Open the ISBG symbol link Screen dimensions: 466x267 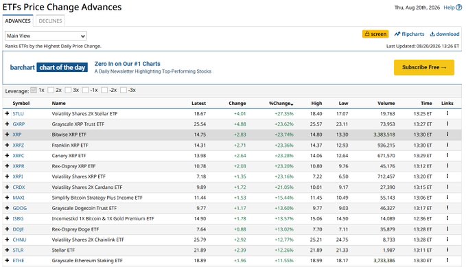(18, 218)
